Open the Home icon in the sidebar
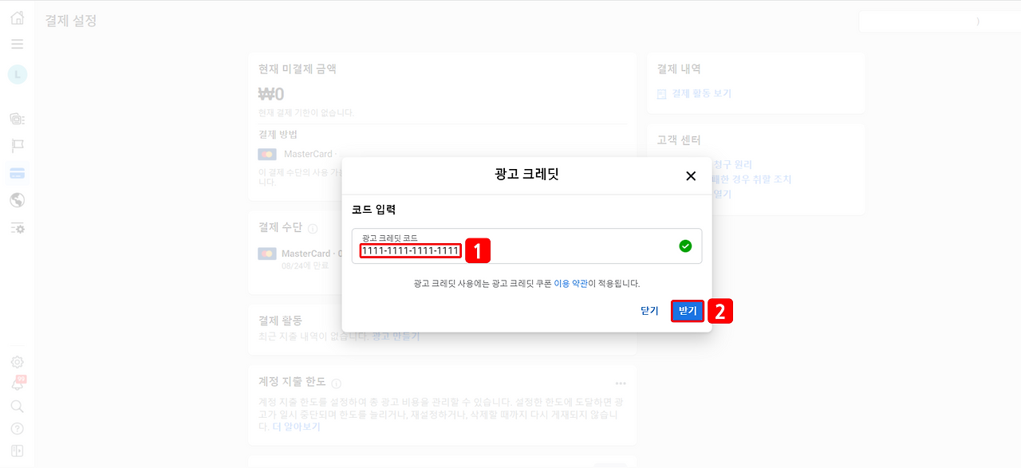This screenshot has width=1021, height=468. [16, 16]
